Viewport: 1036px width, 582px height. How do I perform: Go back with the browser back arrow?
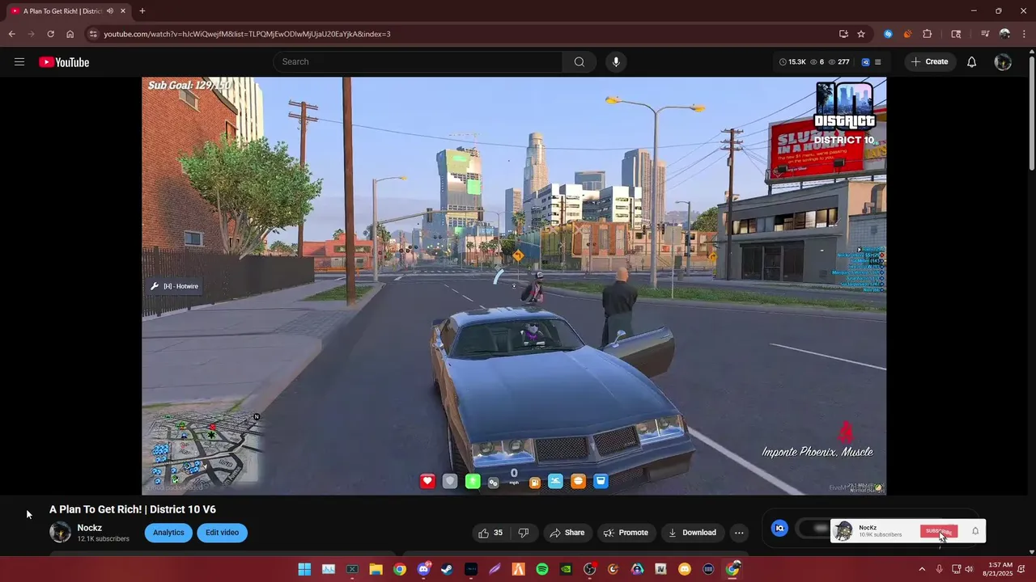[x=11, y=34]
